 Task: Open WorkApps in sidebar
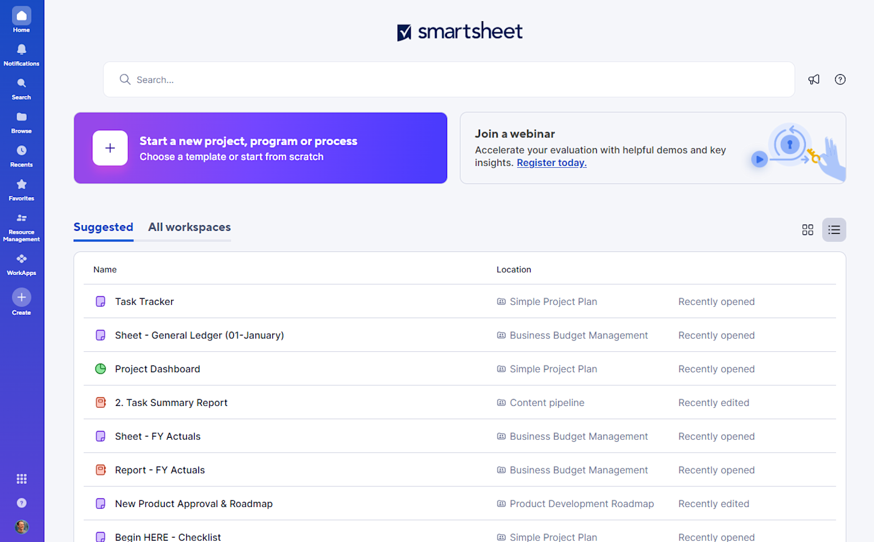[x=21, y=264]
